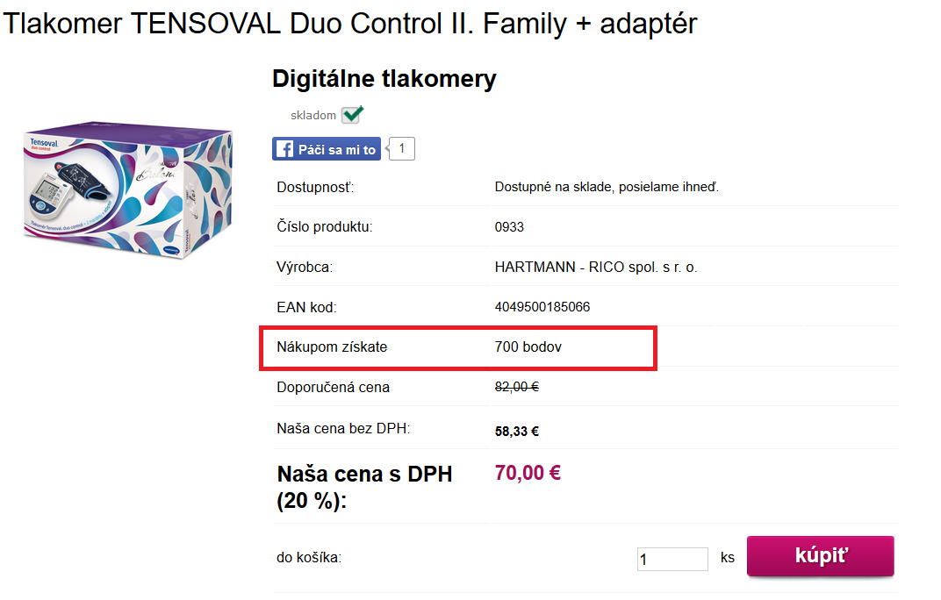Image resolution: width=941 pixels, height=600 pixels.
Task: Open the Tensoval product box image
Action: pos(128,190)
